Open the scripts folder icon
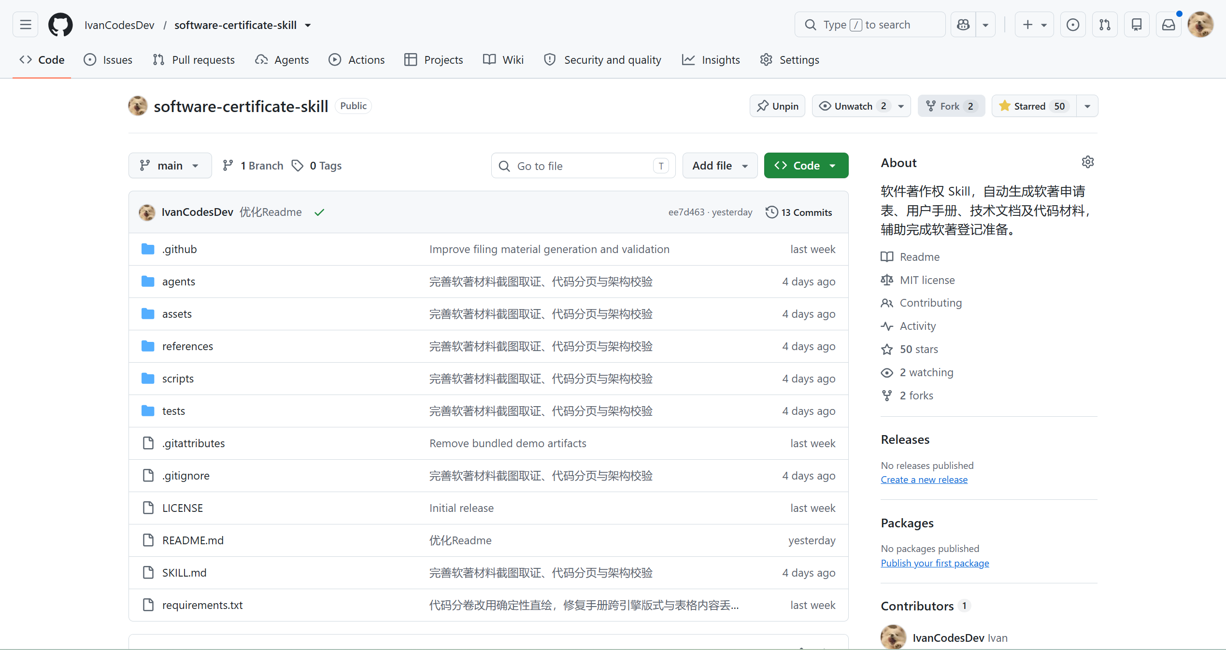The width and height of the screenshot is (1226, 650). (148, 379)
